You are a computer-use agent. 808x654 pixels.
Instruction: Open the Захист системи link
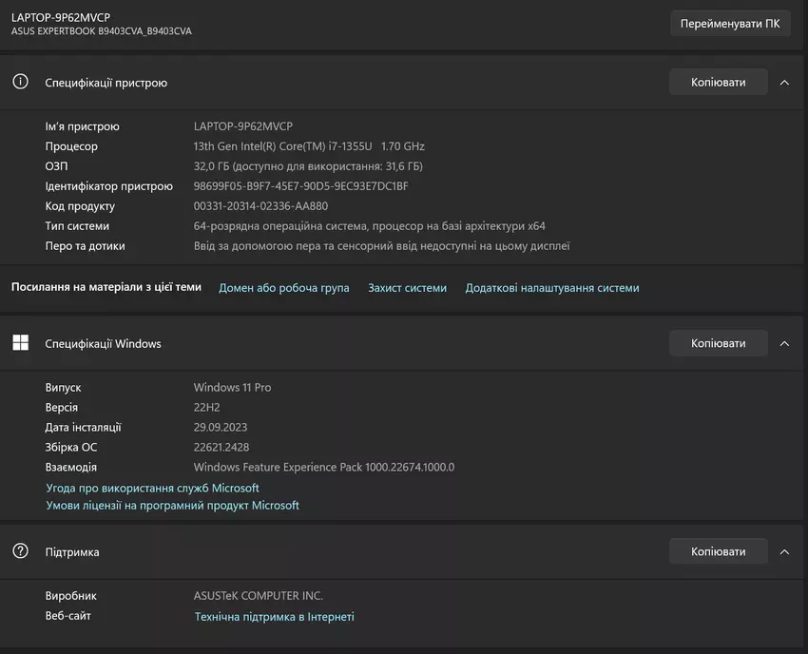[x=407, y=288]
